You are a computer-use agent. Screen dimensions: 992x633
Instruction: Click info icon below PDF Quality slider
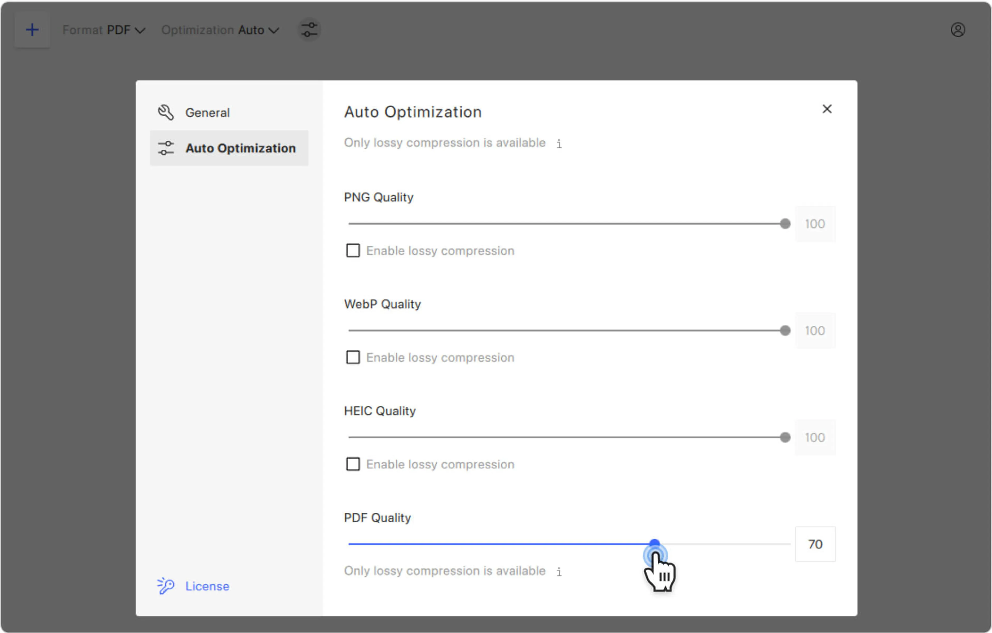coord(559,572)
